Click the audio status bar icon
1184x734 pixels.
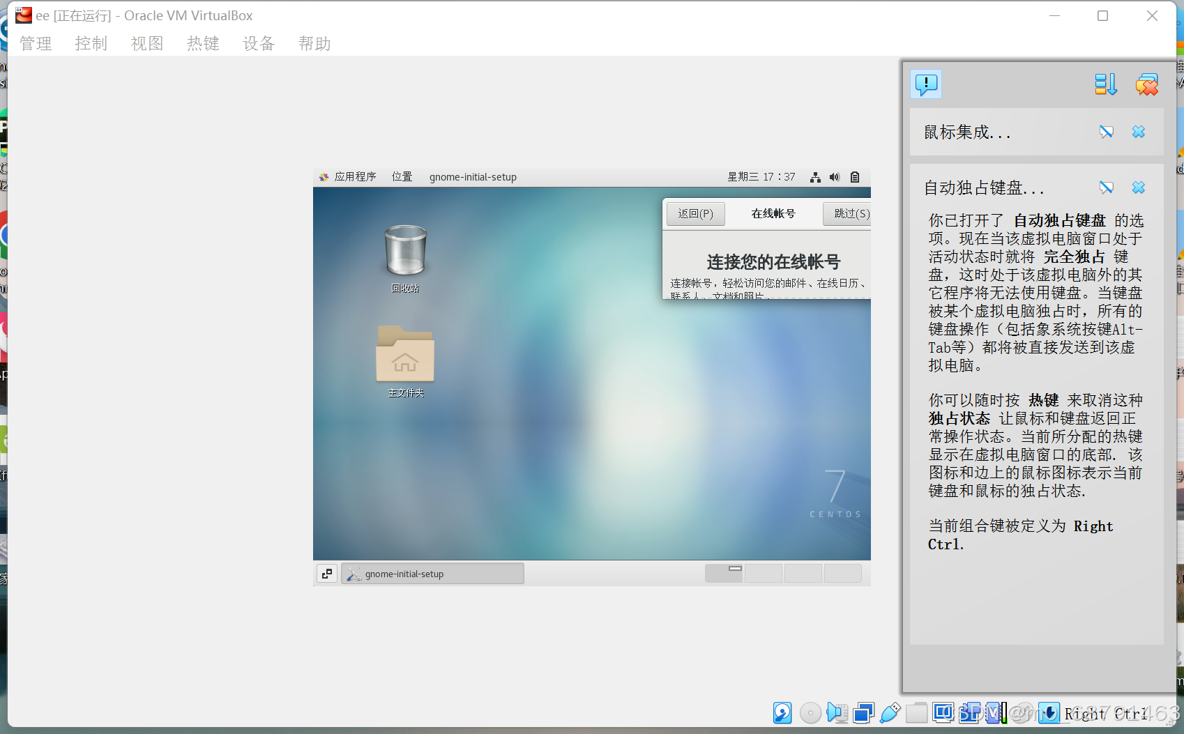[837, 712]
